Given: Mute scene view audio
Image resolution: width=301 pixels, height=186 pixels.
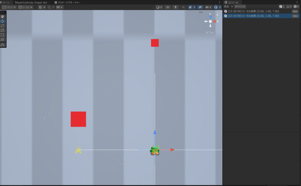Looking at the screenshot, I should click(183, 7).
